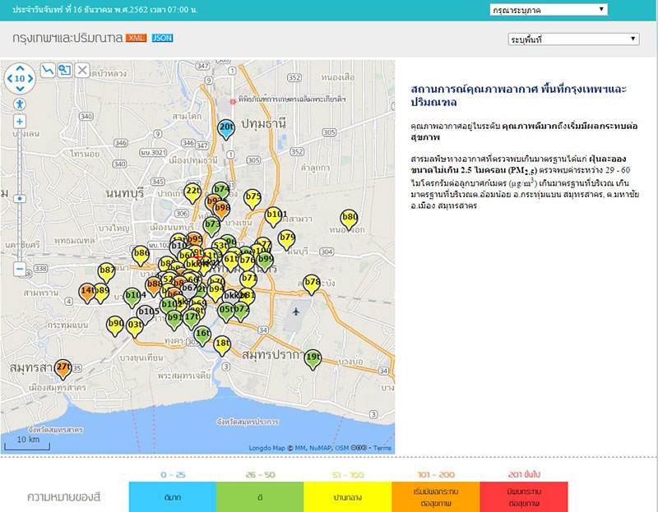Pan map up with the top arrow

click(x=20, y=68)
